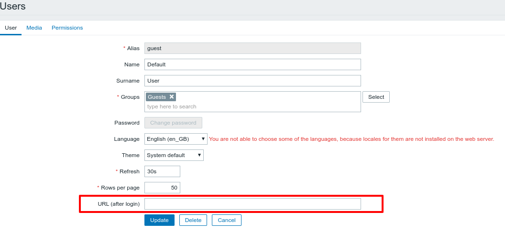Click the Alias field containing guest
This screenshot has width=505, height=233.
[x=252, y=48]
